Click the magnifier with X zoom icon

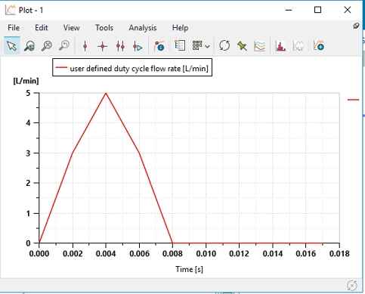coord(47,46)
